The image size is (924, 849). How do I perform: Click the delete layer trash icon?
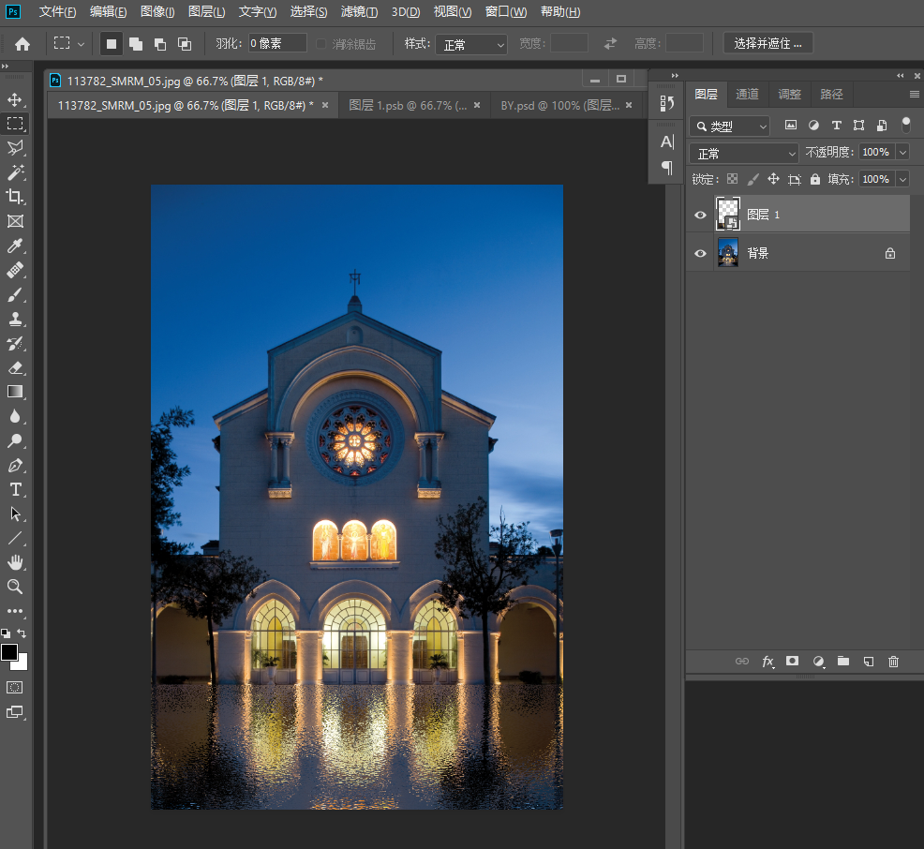(x=893, y=662)
